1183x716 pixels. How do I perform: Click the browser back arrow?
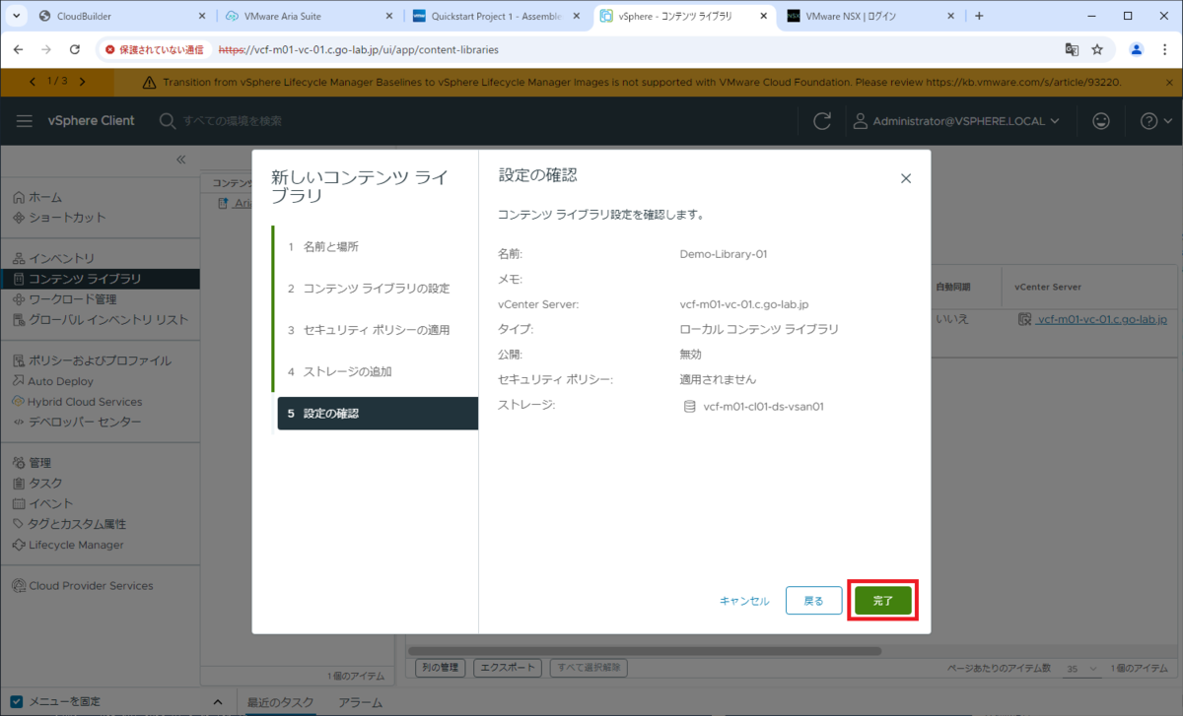click(19, 49)
